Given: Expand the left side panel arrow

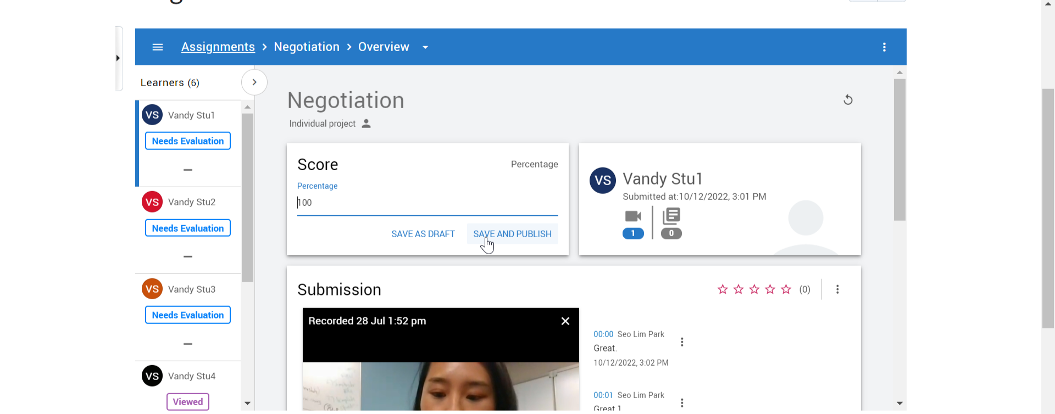Looking at the screenshot, I should pos(118,58).
